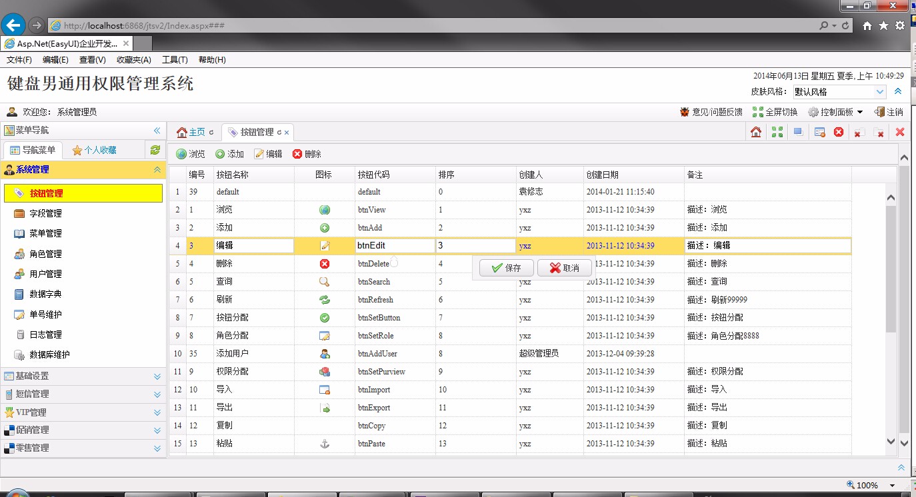Collapse the 系统管理 panel header

click(157, 169)
